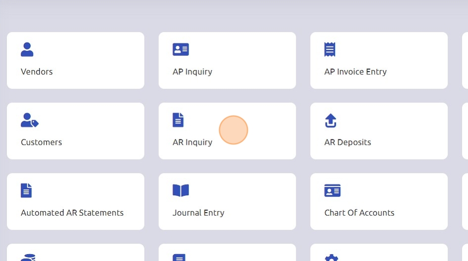Viewport: 468px width, 261px height.
Task: Click the AR Deposits upload icon
Action: [x=330, y=120]
